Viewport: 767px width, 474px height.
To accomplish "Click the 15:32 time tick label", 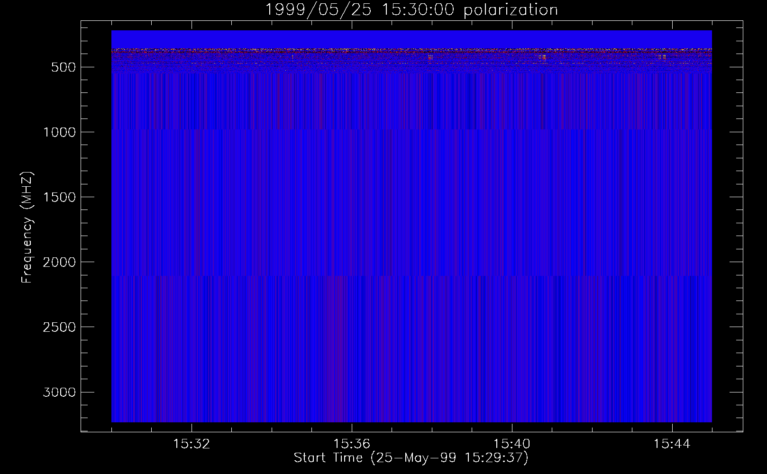I will (x=192, y=444).
